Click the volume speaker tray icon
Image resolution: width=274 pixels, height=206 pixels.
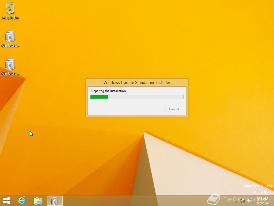coord(249,201)
